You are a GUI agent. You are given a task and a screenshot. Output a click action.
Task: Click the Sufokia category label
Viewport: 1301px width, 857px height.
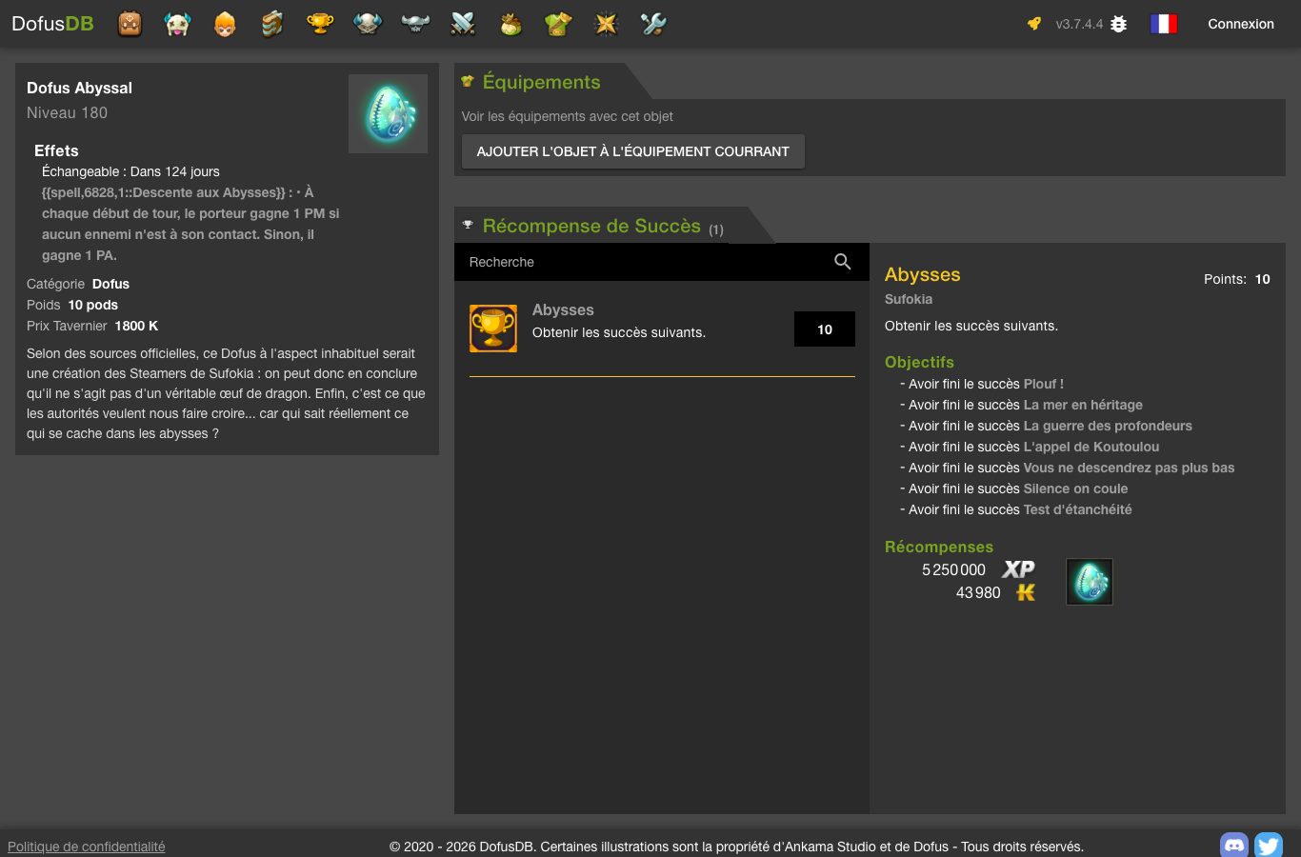click(x=909, y=299)
